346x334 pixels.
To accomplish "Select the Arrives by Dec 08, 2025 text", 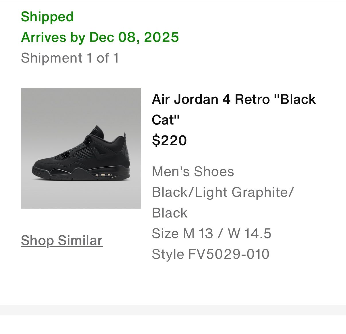I will [x=100, y=37].
